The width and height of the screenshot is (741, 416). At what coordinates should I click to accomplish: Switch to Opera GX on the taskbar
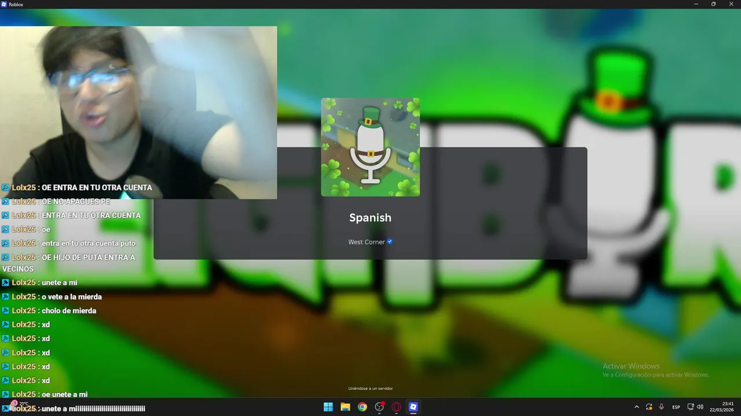[x=397, y=407]
